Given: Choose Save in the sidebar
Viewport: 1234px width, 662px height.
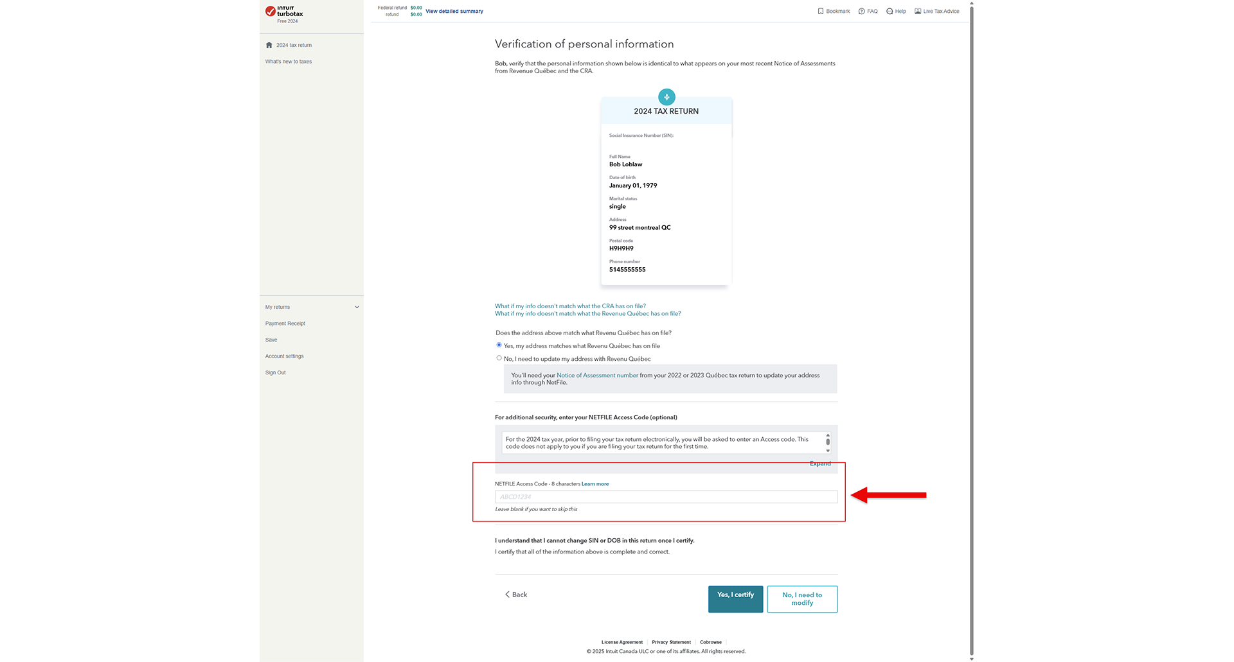Looking at the screenshot, I should click(271, 340).
